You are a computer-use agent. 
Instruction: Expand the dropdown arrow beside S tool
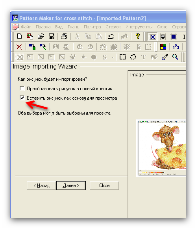click(x=112, y=57)
